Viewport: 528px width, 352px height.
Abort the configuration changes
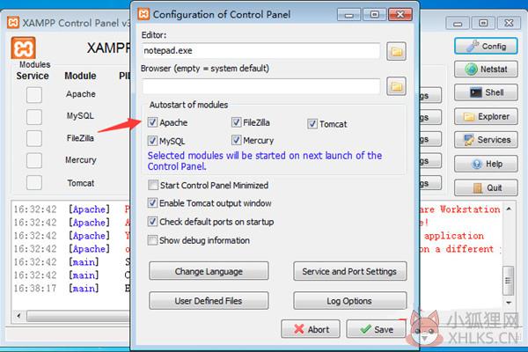pos(311,329)
